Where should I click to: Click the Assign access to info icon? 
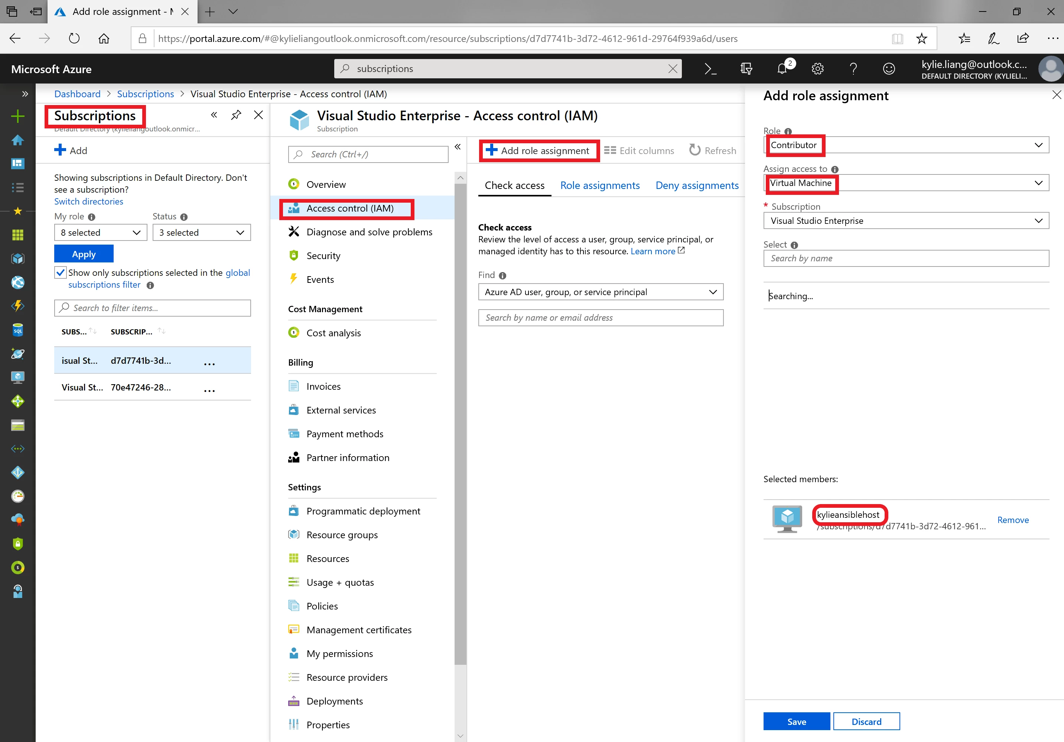(x=834, y=170)
